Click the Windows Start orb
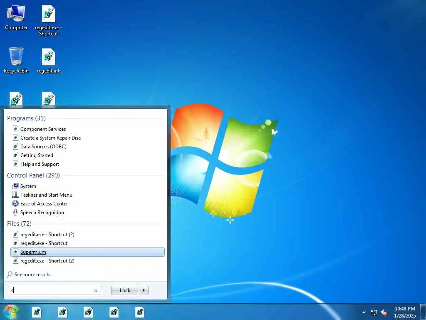This screenshot has height=320, width=426. tap(11, 312)
